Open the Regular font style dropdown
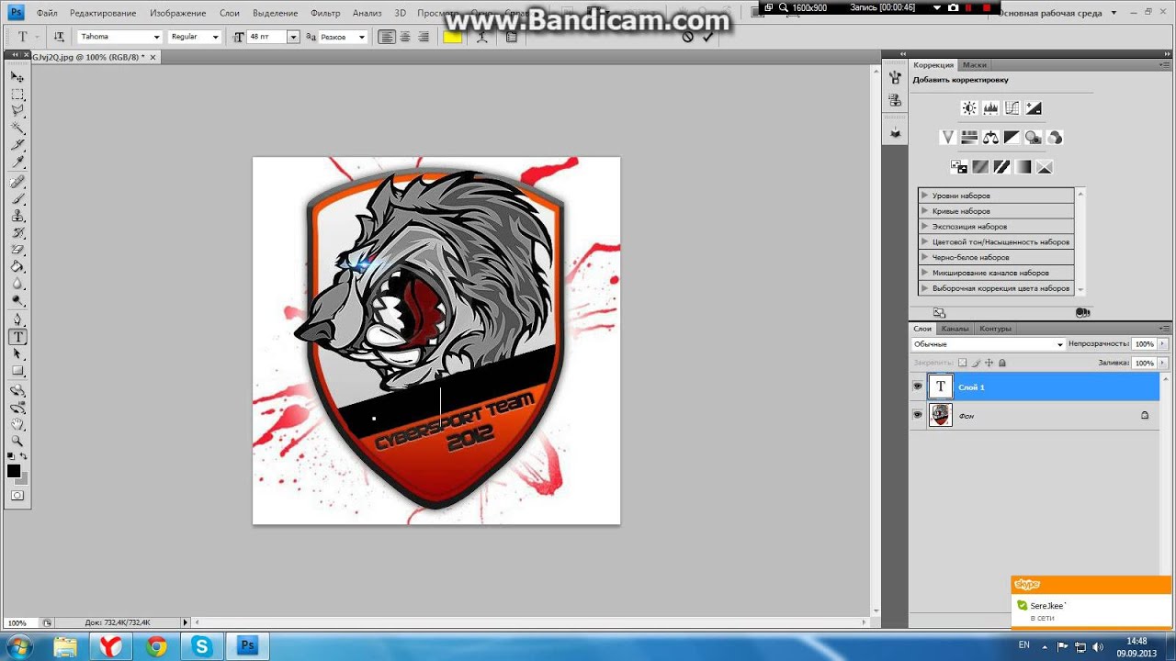The height and width of the screenshot is (661, 1176). [216, 37]
